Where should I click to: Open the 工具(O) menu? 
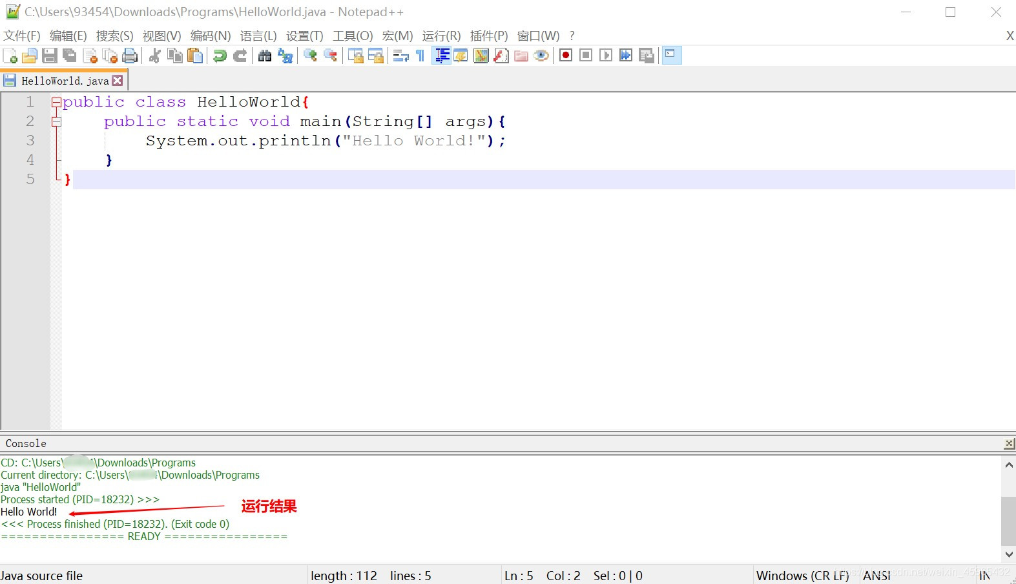(353, 36)
